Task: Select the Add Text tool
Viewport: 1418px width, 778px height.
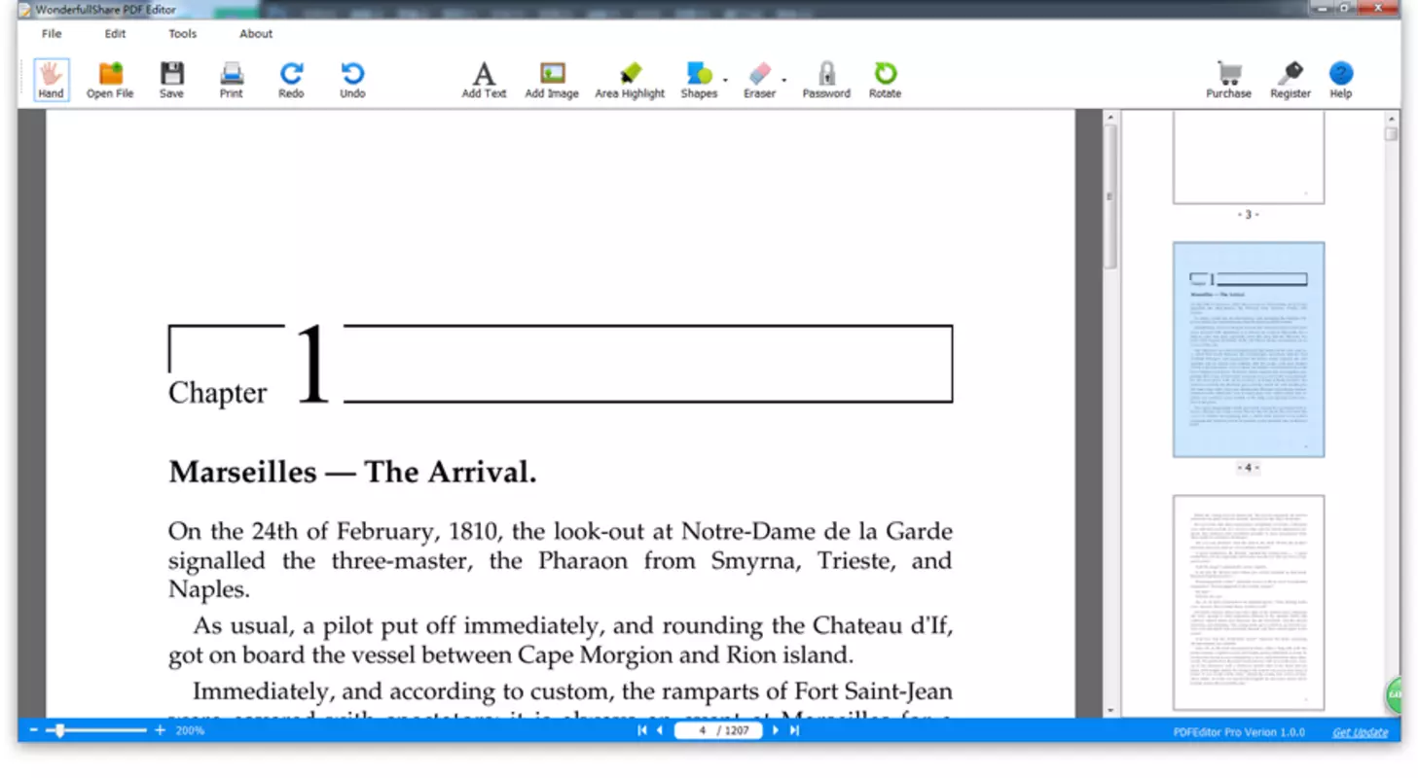Action: point(484,79)
